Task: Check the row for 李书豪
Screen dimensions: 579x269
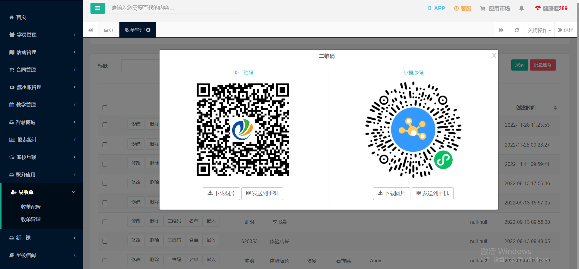Action: [105, 222]
